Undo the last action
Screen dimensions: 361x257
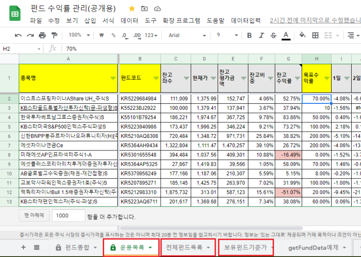pyautogui.click(x=18, y=35)
